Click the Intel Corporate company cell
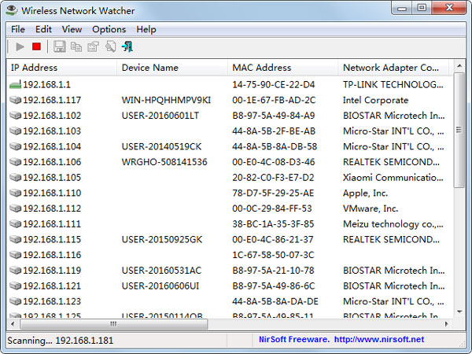 pyautogui.click(x=375, y=100)
